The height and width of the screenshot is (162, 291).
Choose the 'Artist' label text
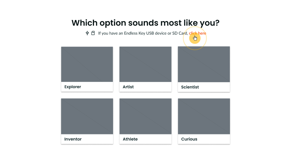click(x=128, y=87)
